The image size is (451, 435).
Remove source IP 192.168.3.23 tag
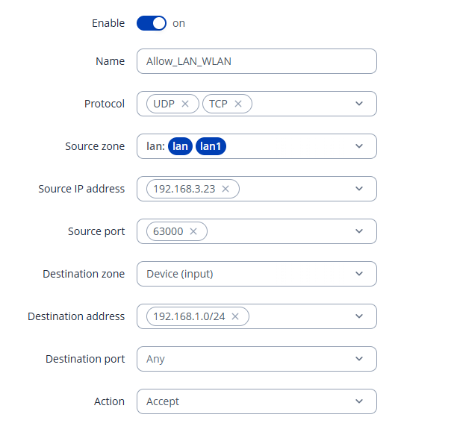tap(225, 189)
